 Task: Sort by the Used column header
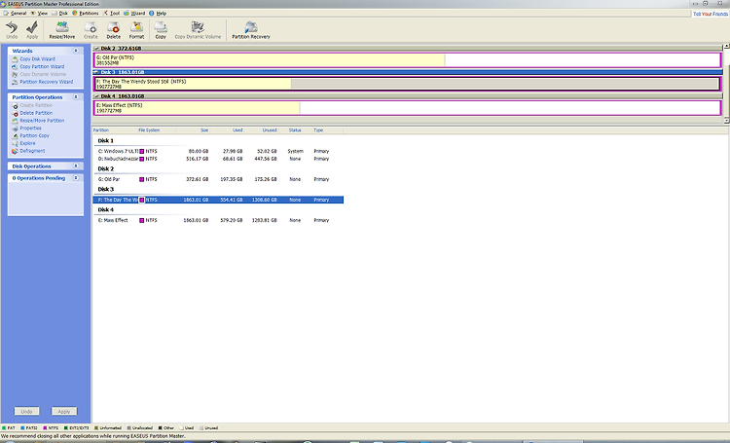pyautogui.click(x=227, y=130)
